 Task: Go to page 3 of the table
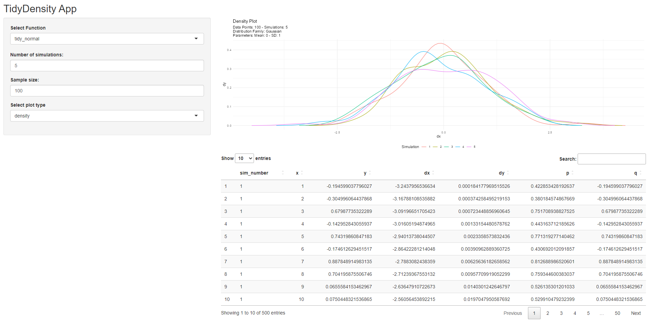(561, 313)
